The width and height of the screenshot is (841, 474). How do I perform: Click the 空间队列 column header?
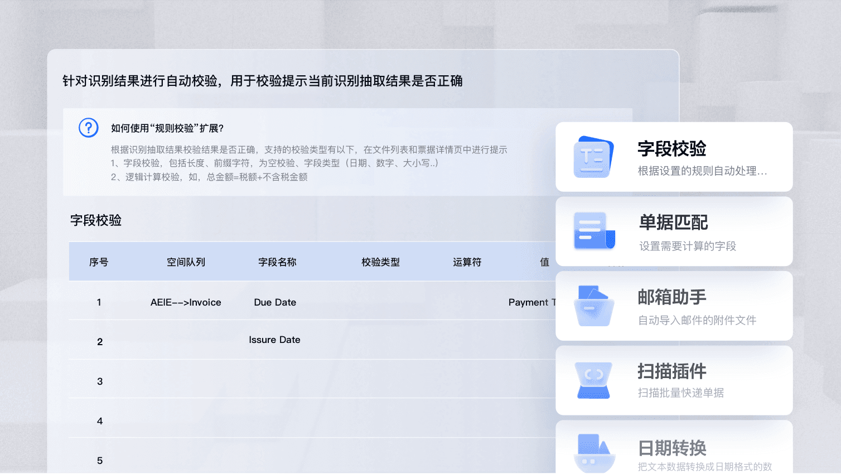(186, 262)
